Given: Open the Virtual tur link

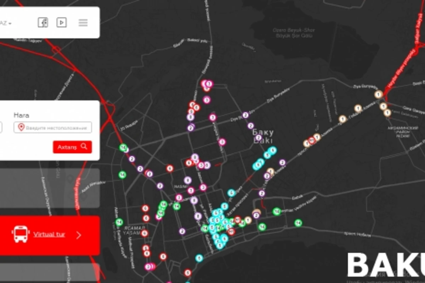Looking at the screenshot, I should point(49,234).
